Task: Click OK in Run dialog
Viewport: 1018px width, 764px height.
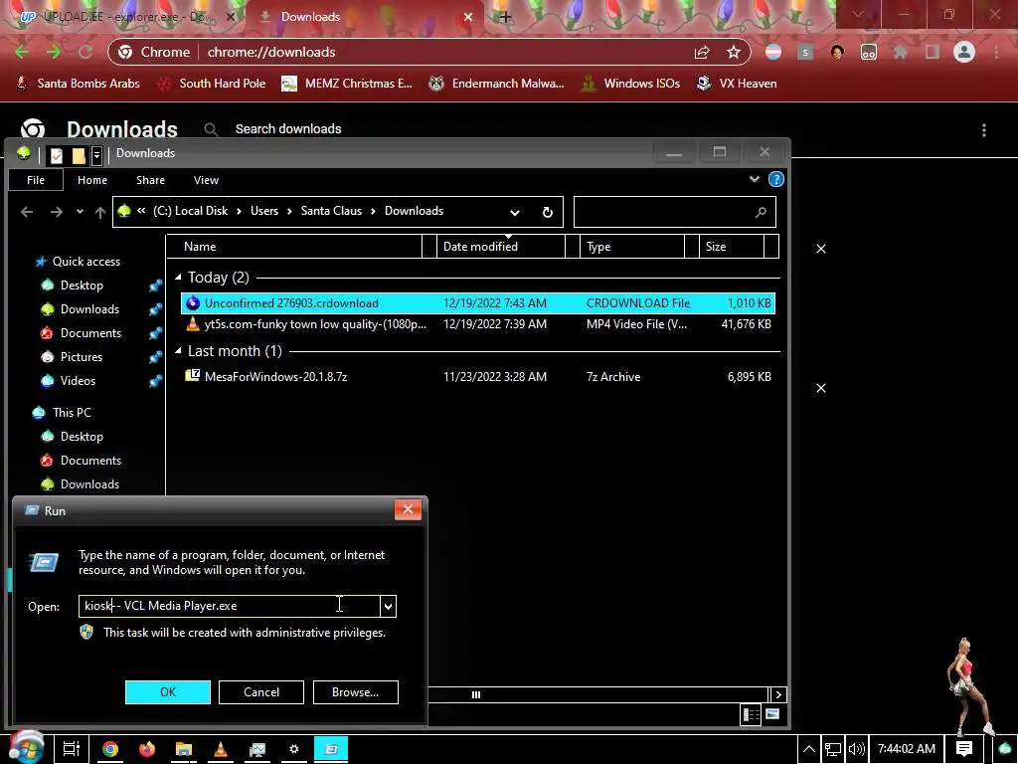Action: tap(167, 692)
